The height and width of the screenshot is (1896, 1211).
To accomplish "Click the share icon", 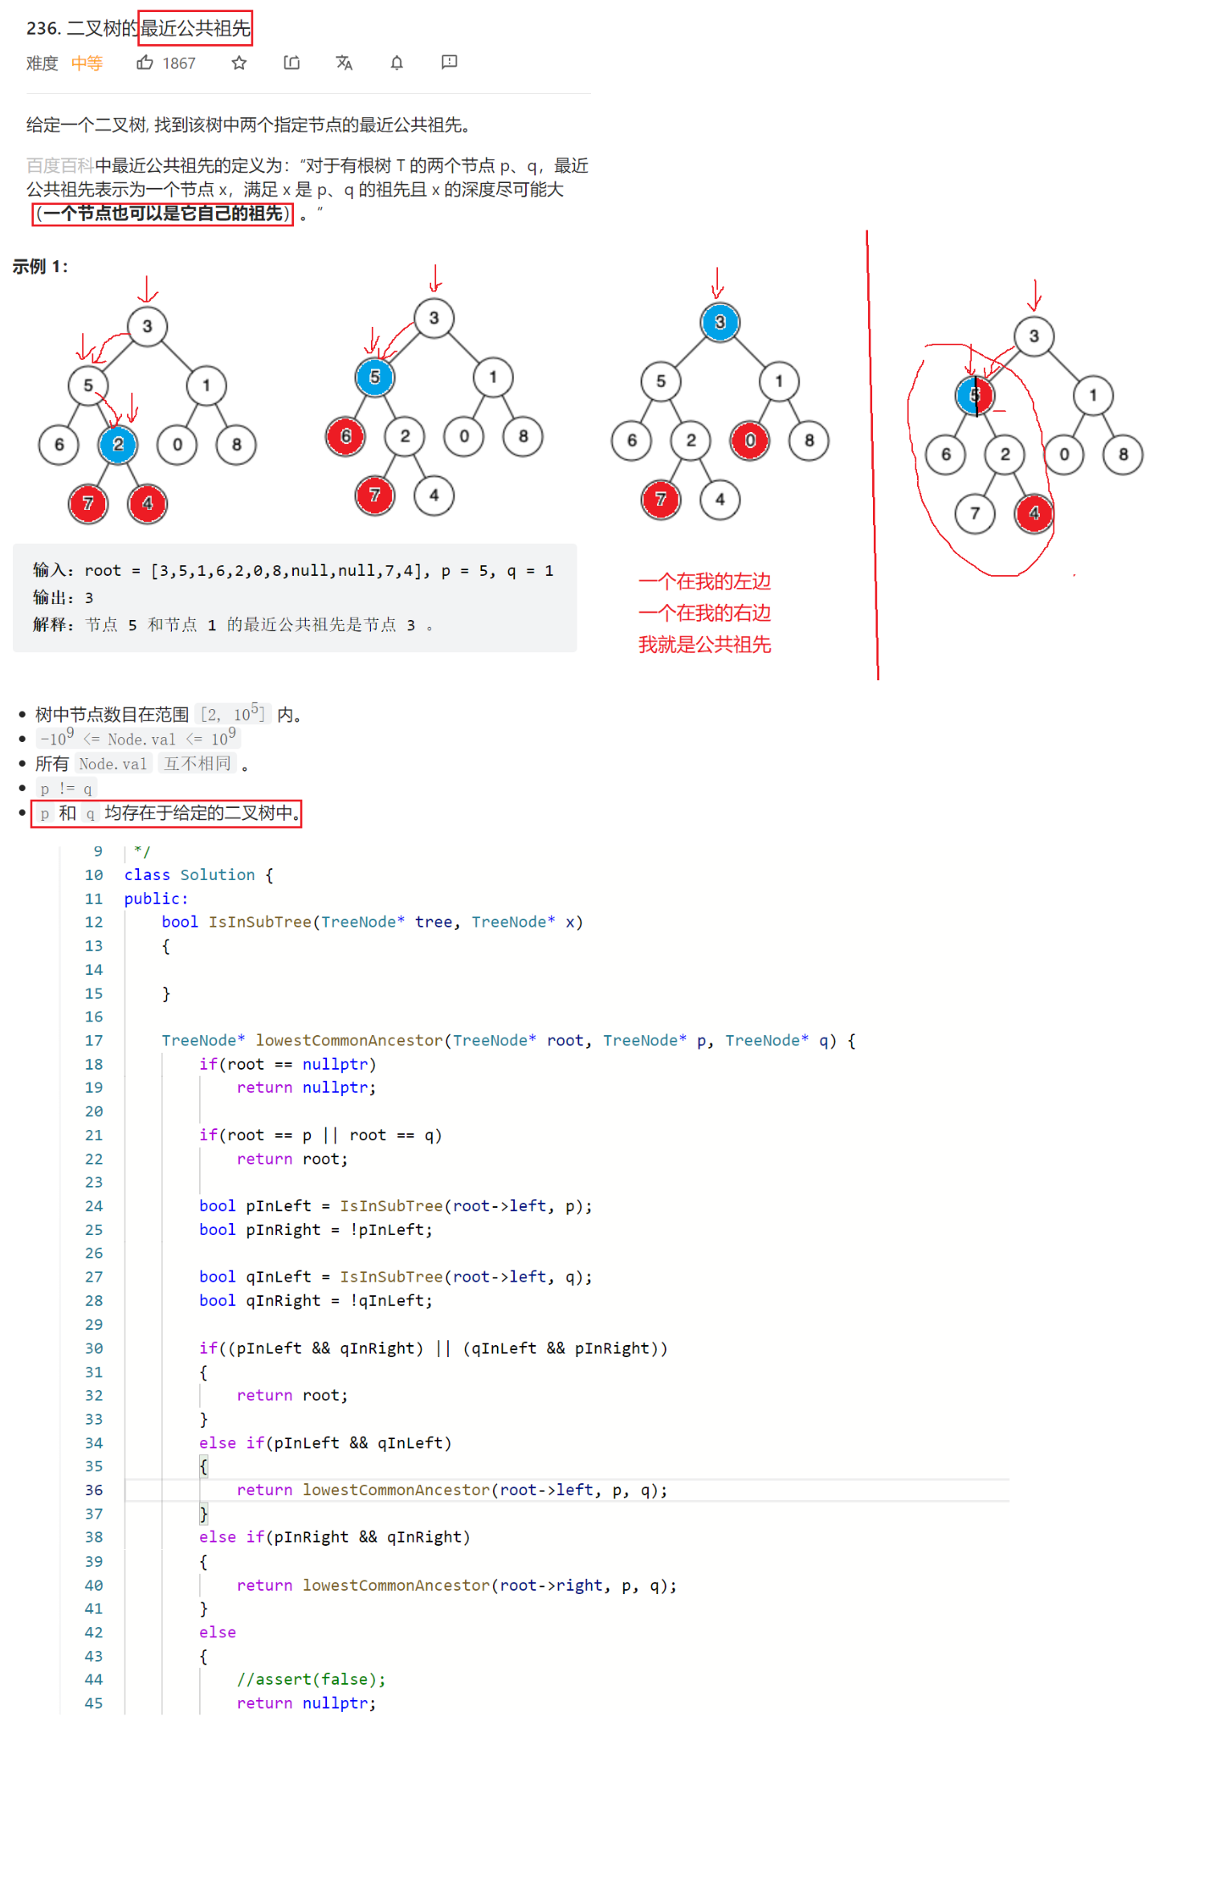I will click(x=292, y=63).
